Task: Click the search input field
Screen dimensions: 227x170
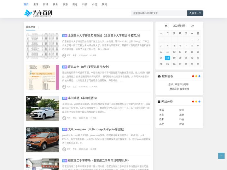Action: [x=159, y=13]
